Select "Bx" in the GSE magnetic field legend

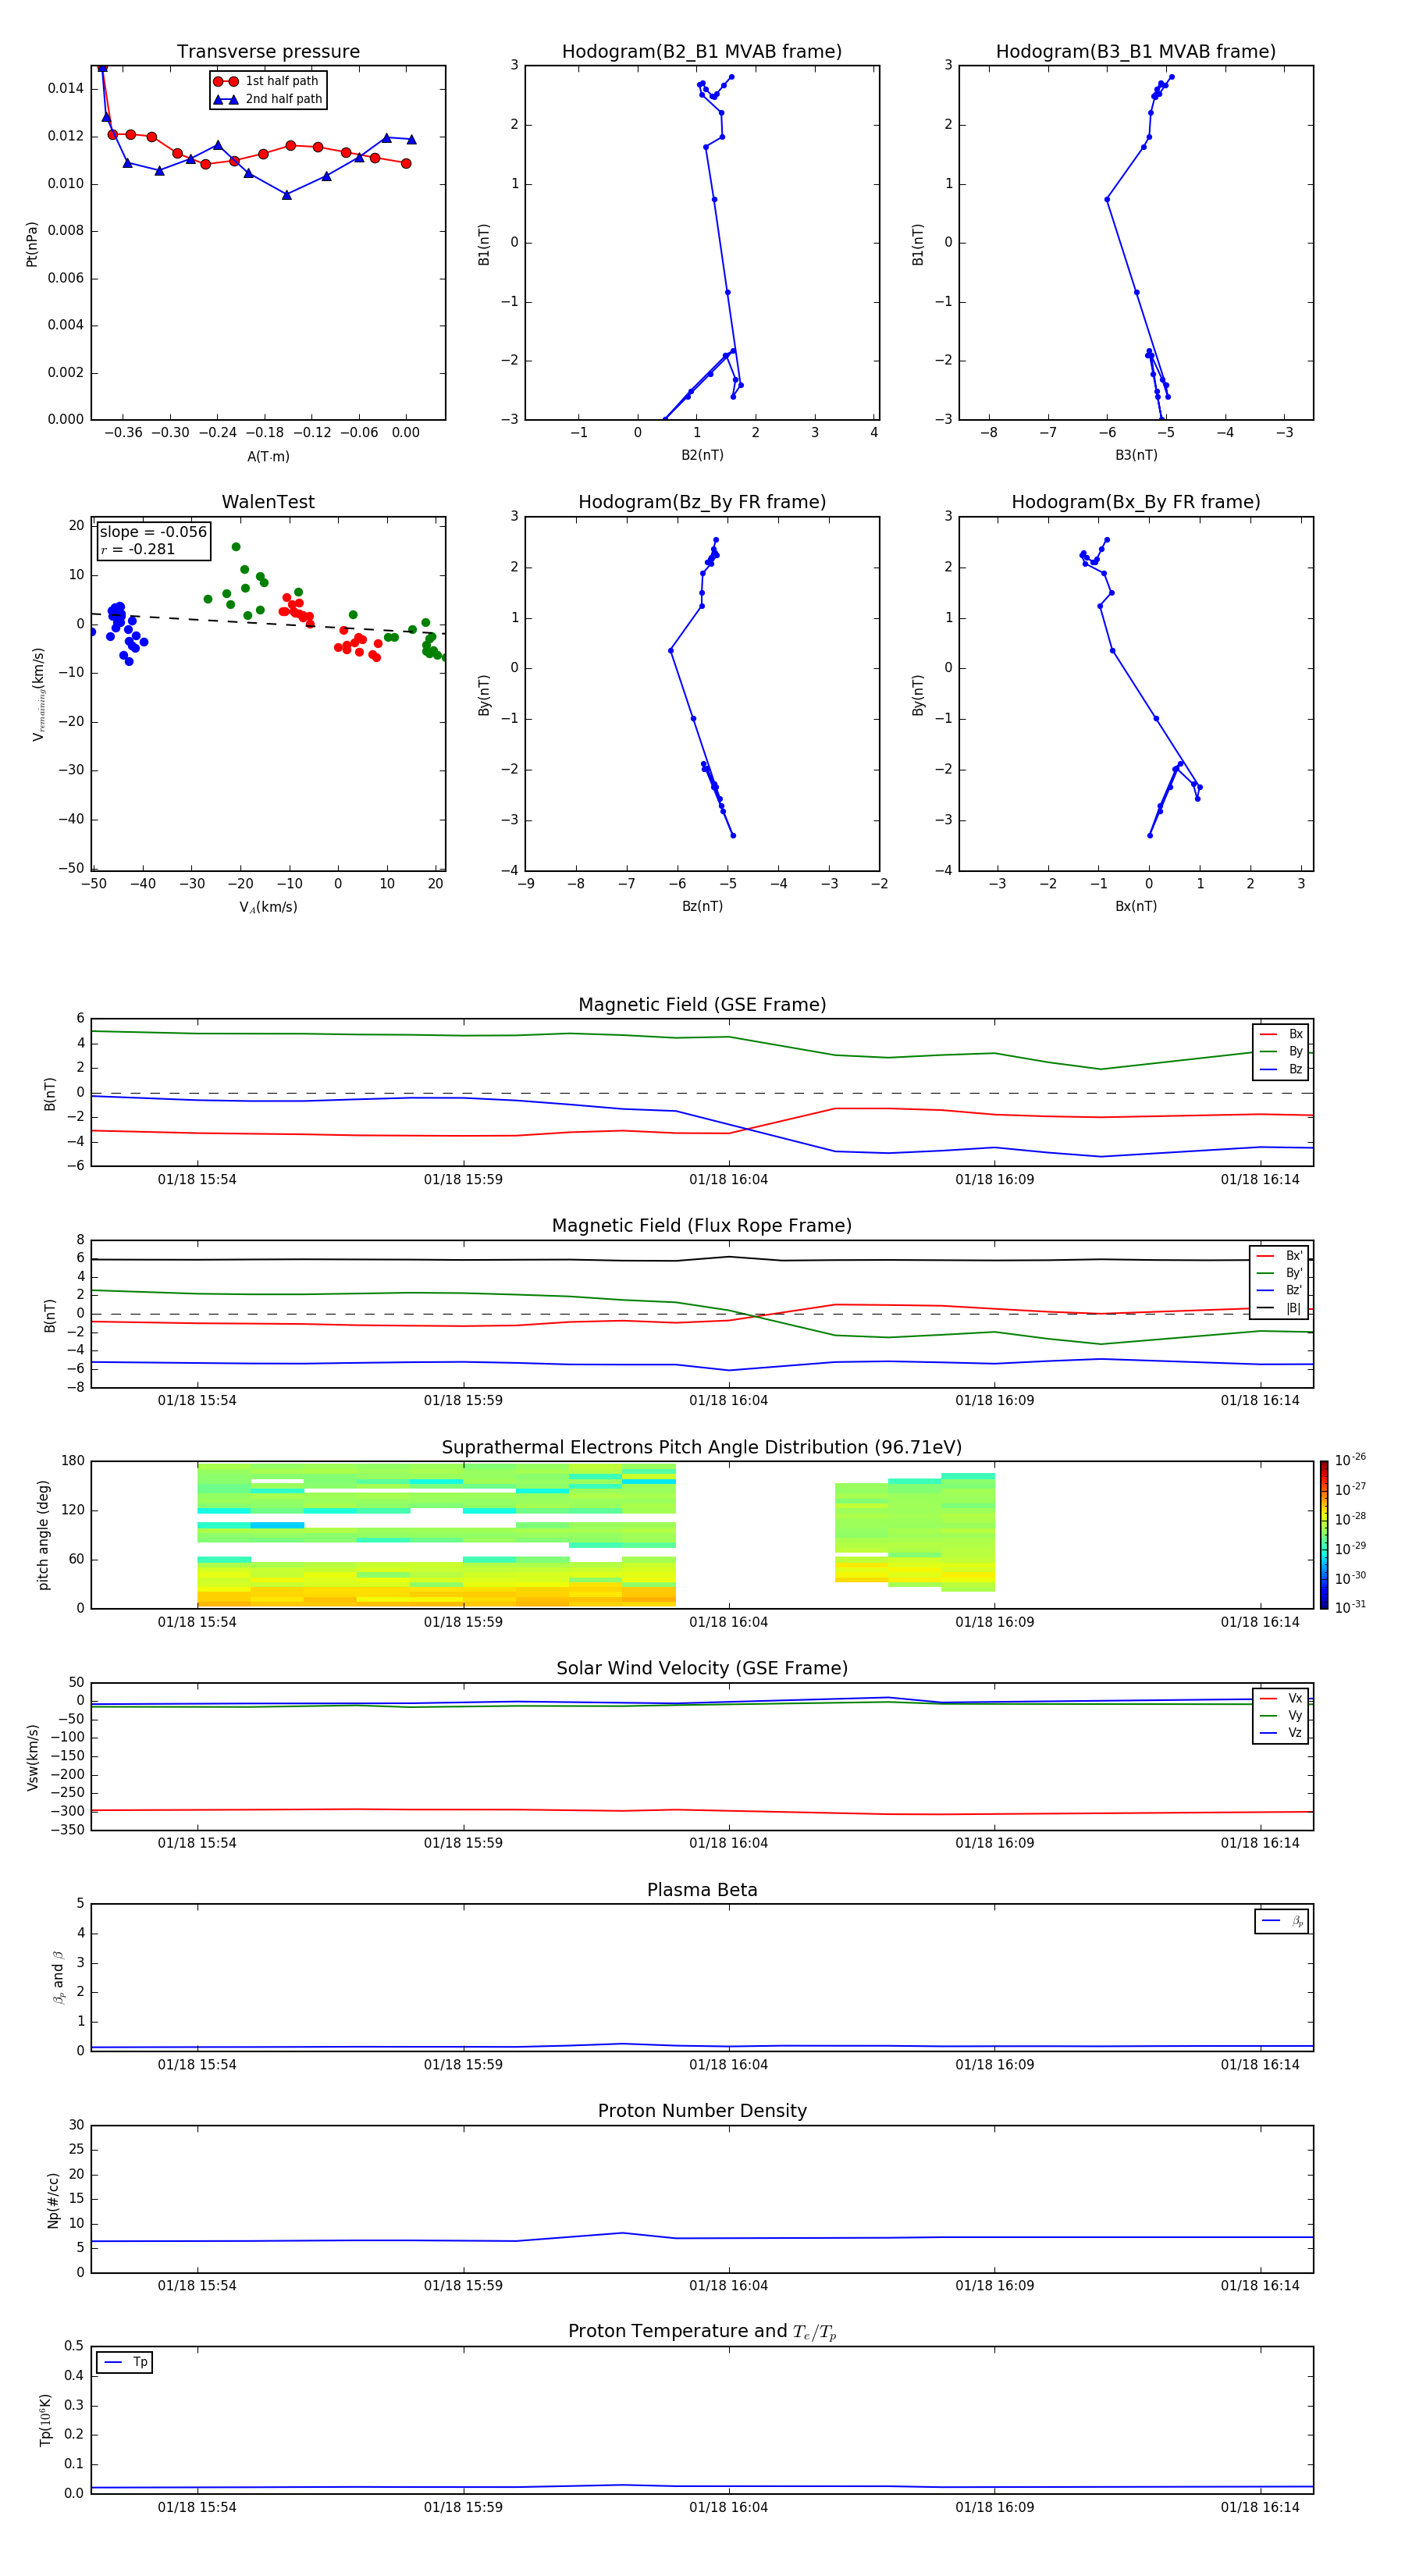[1281, 1034]
